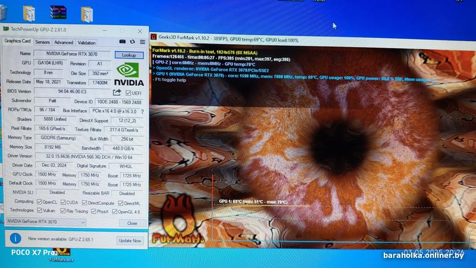Toggle the OpenGL 4.6 checkbox

click(114, 211)
